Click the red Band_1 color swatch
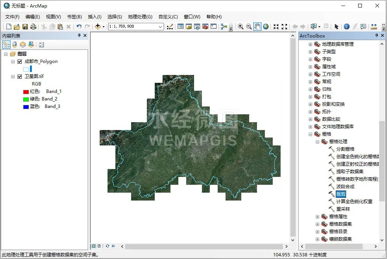This screenshot has width=387, height=259. pyautogui.click(x=26, y=91)
